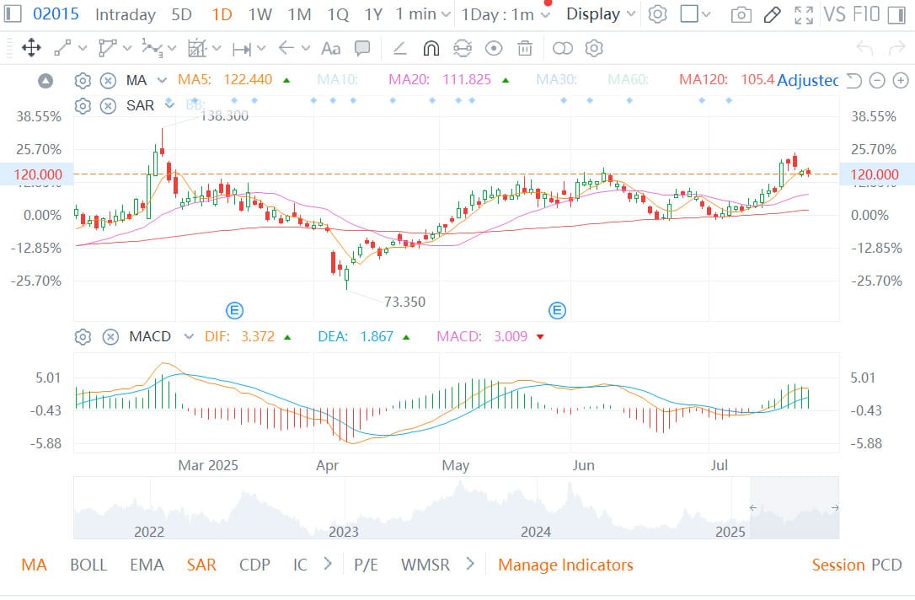Screen dimensions: 915x600
Task: Click Manage Indicators link
Action: 565,565
